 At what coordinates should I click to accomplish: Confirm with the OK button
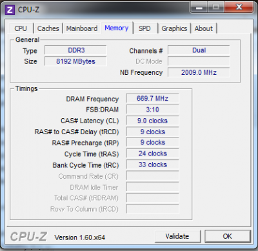[x=228, y=236]
